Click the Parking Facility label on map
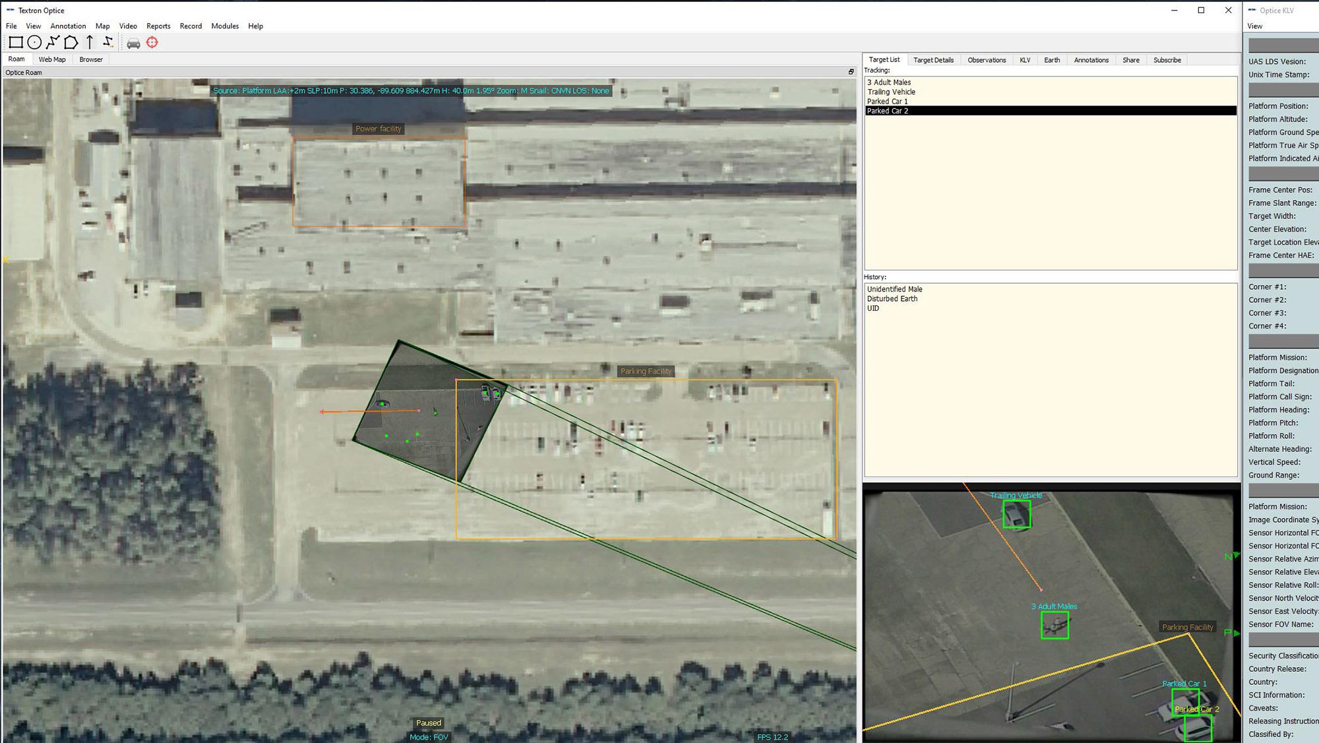Screen dimensions: 1319x743 646,371
